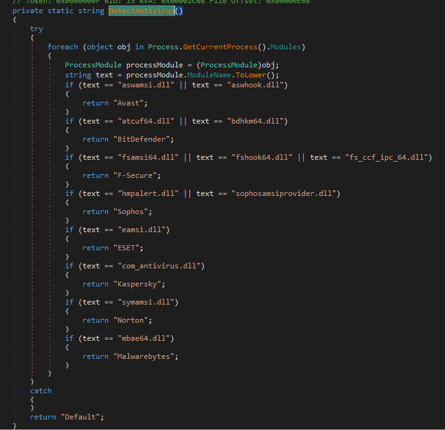Click the "Default" return string
The width and height of the screenshot is (445, 430).
tap(81, 416)
